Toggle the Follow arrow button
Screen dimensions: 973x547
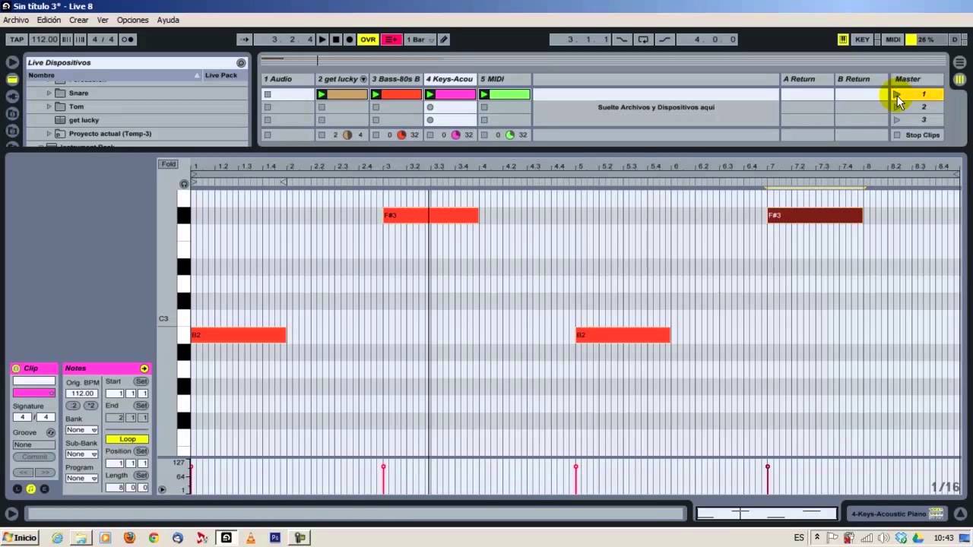244,40
